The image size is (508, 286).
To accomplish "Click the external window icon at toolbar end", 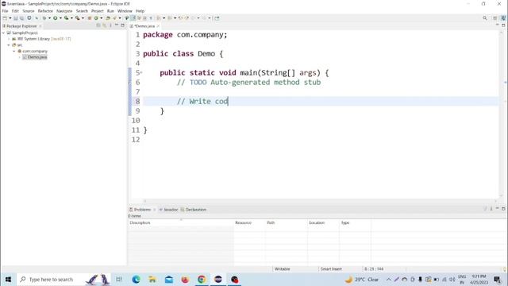I will (x=217, y=18).
